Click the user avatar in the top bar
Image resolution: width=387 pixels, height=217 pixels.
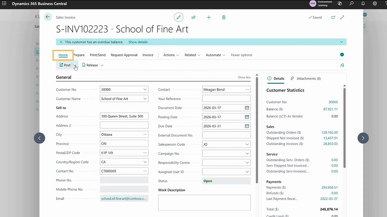point(313,4)
